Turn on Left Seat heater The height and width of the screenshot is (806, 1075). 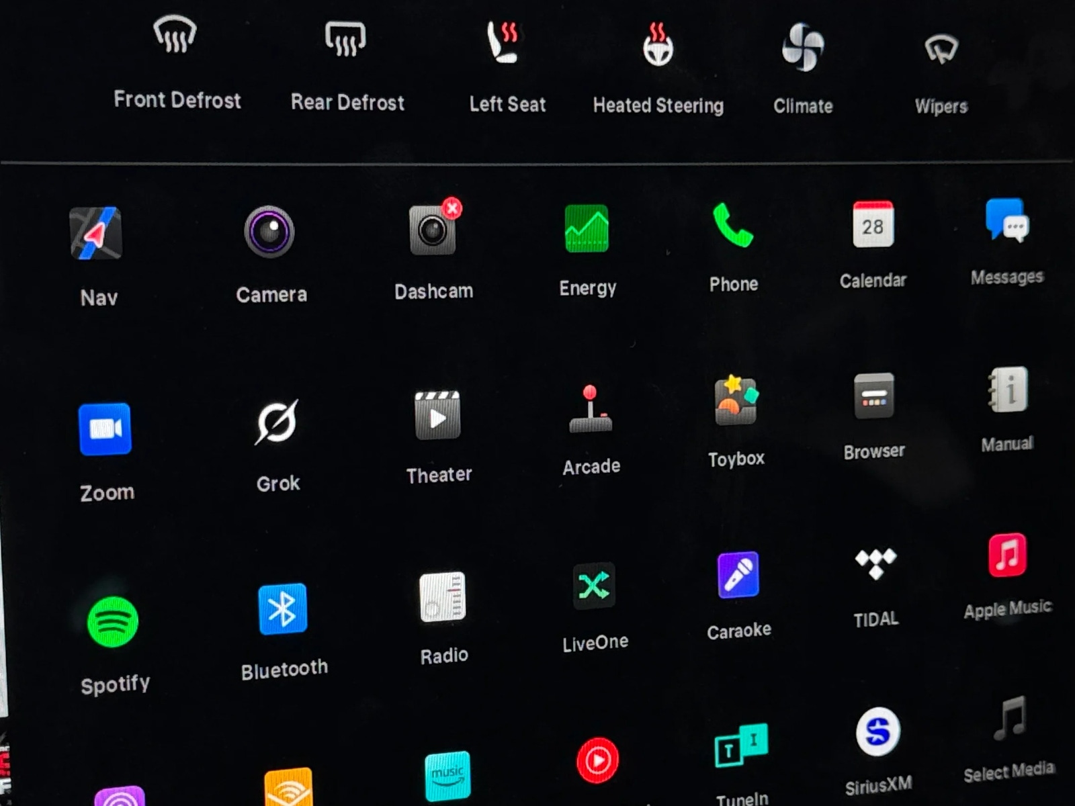tap(504, 42)
